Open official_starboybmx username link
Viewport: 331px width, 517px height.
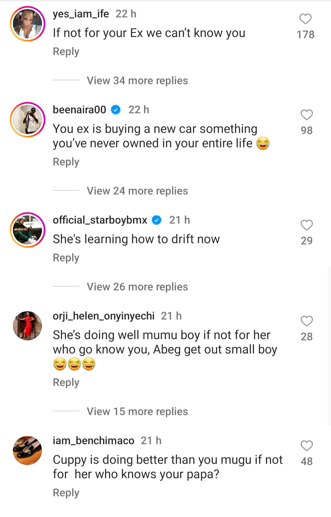coord(100,220)
